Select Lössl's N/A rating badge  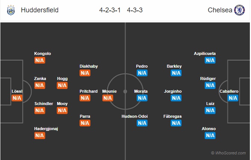pyautogui.click(x=17, y=98)
